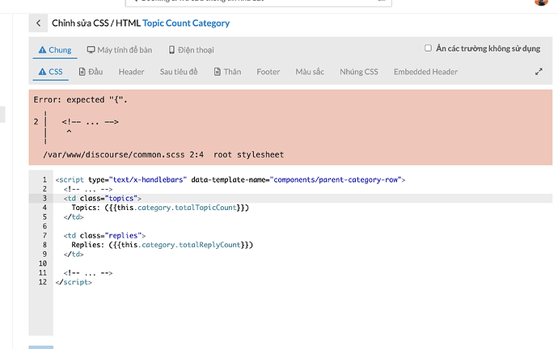
Task: Click the totalReplyCount line in the editor
Action: tap(163, 245)
